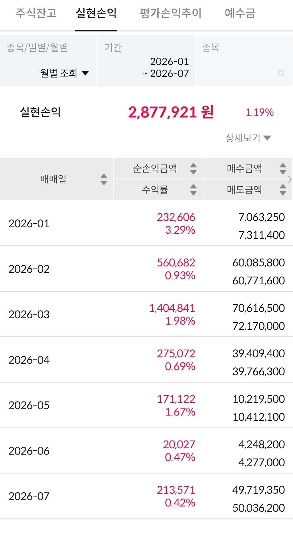Sort by 매도금액 column arrows
Screen dimensions: 293x544
pyautogui.click(x=283, y=189)
